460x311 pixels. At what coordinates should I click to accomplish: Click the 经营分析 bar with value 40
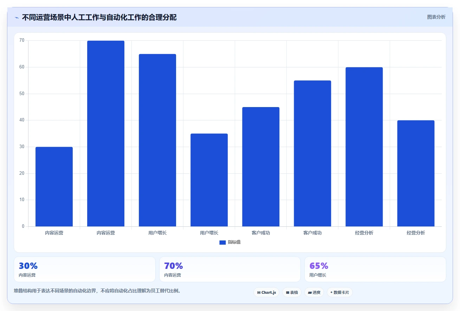(x=416, y=173)
